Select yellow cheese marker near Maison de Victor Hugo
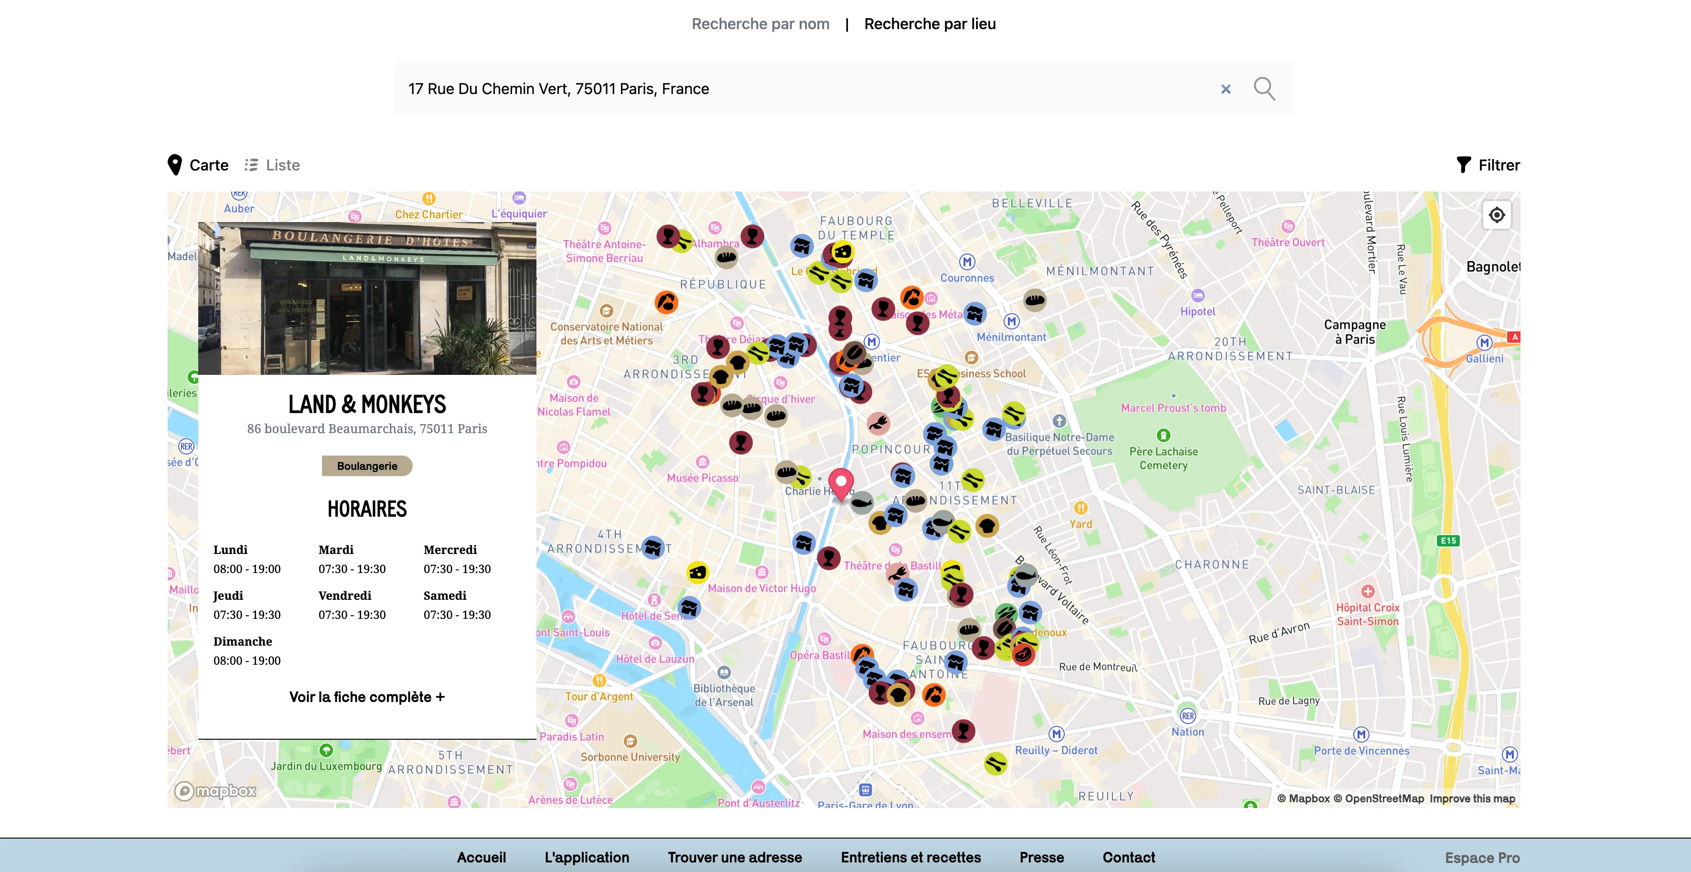This screenshot has width=1691, height=872. point(698,573)
